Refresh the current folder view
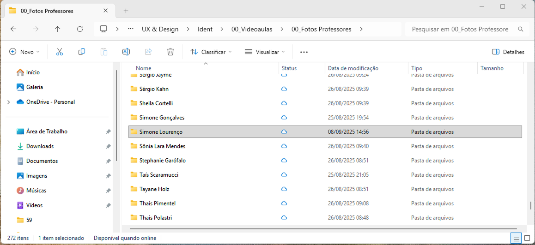Viewport: 535px width, 245px height. 80,29
